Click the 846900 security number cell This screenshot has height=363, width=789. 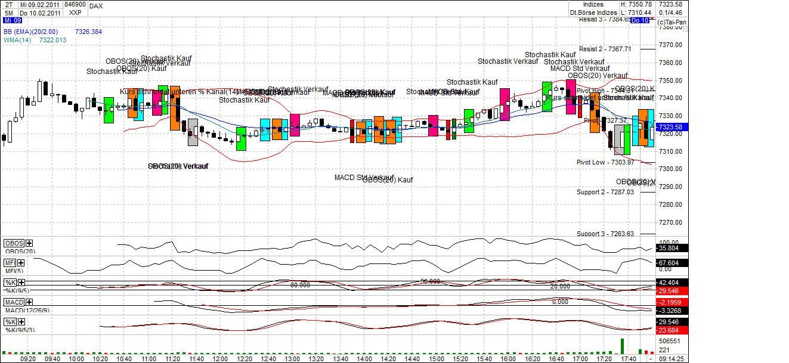click(74, 4)
